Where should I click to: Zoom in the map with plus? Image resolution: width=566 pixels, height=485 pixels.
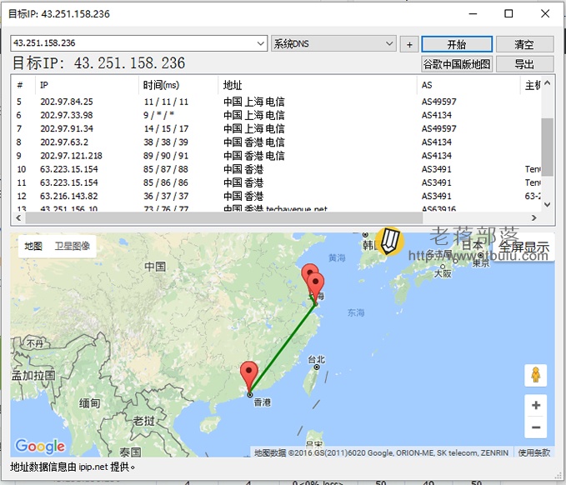(x=536, y=405)
